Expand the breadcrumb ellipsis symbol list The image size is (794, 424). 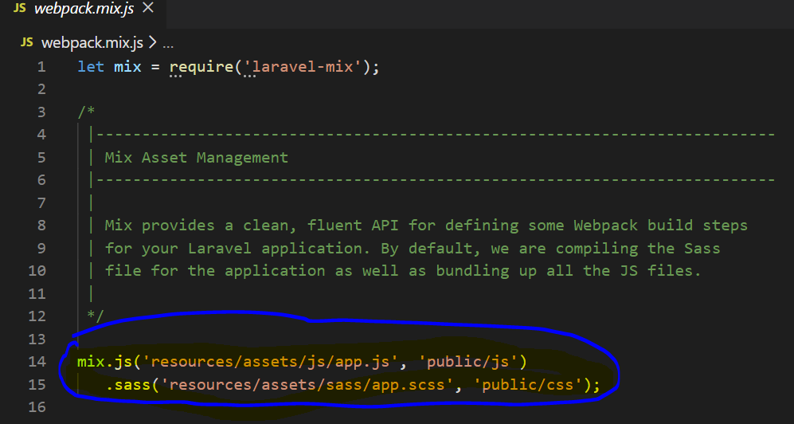(168, 42)
